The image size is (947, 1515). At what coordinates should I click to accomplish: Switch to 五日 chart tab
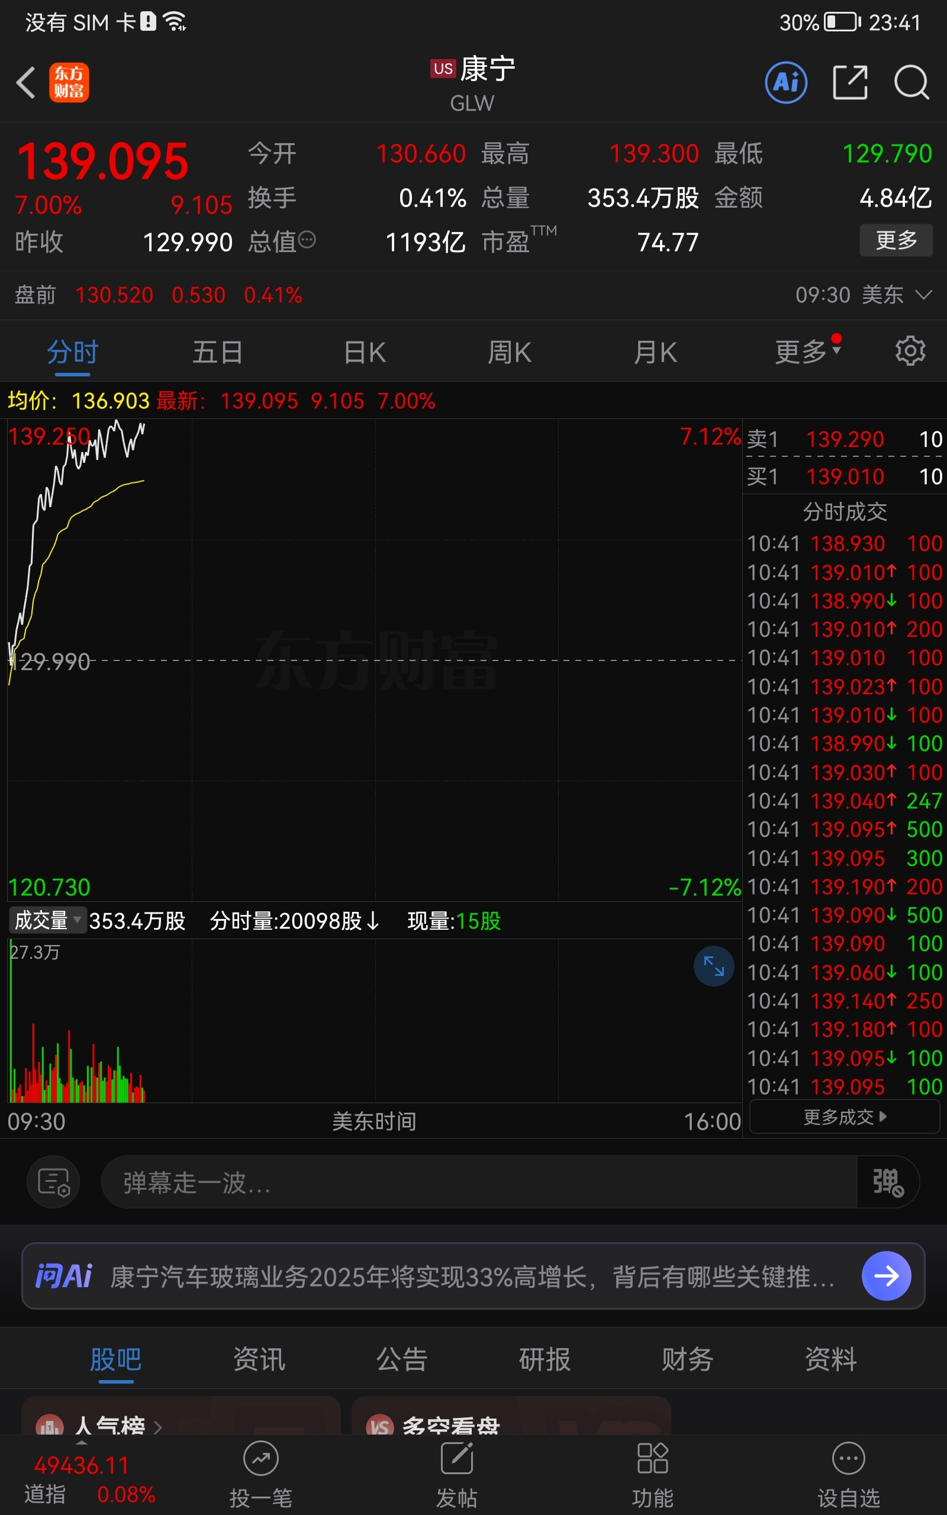(218, 352)
